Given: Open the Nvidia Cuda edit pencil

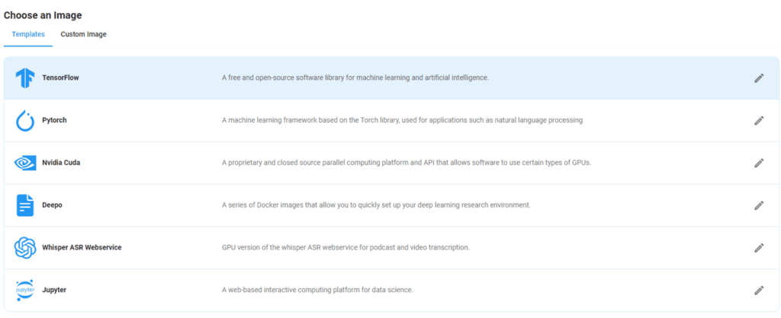Looking at the screenshot, I should [759, 163].
